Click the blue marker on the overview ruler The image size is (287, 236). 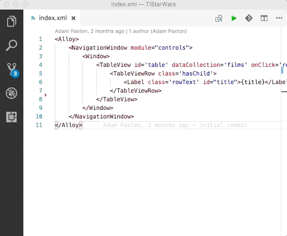pyautogui.click(x=282, y=70)
